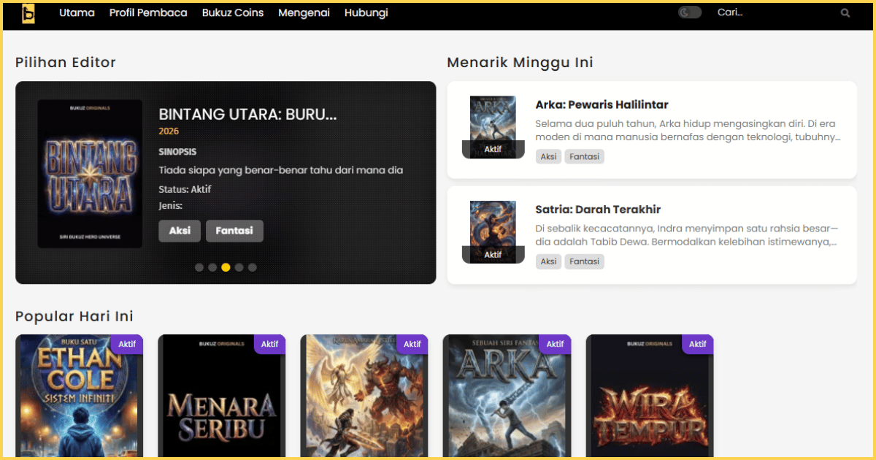
Task: Go to the Utama menu
Action: [77, 12]
